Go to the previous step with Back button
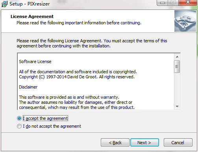 (x=115, y=143)
